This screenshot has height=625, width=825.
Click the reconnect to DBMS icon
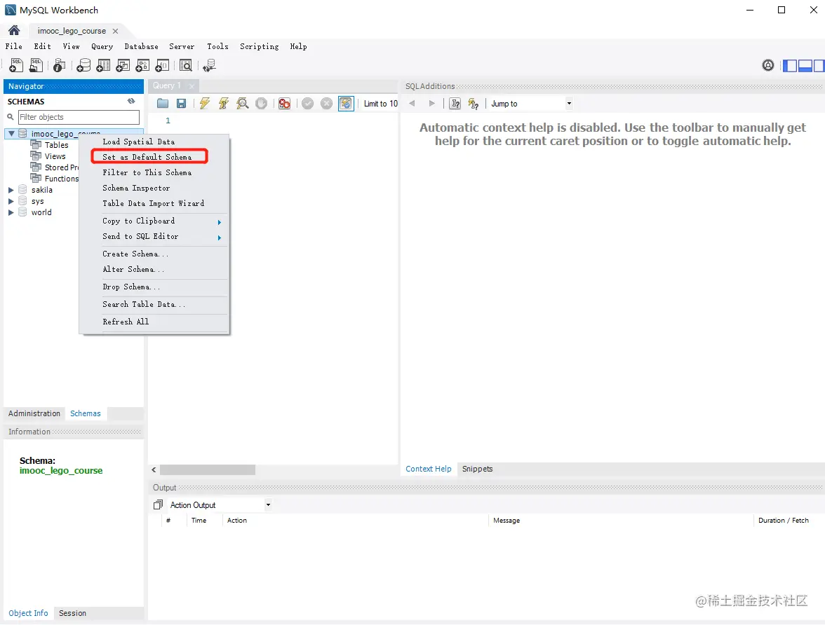pyautogui.click(x=209, y=65)
